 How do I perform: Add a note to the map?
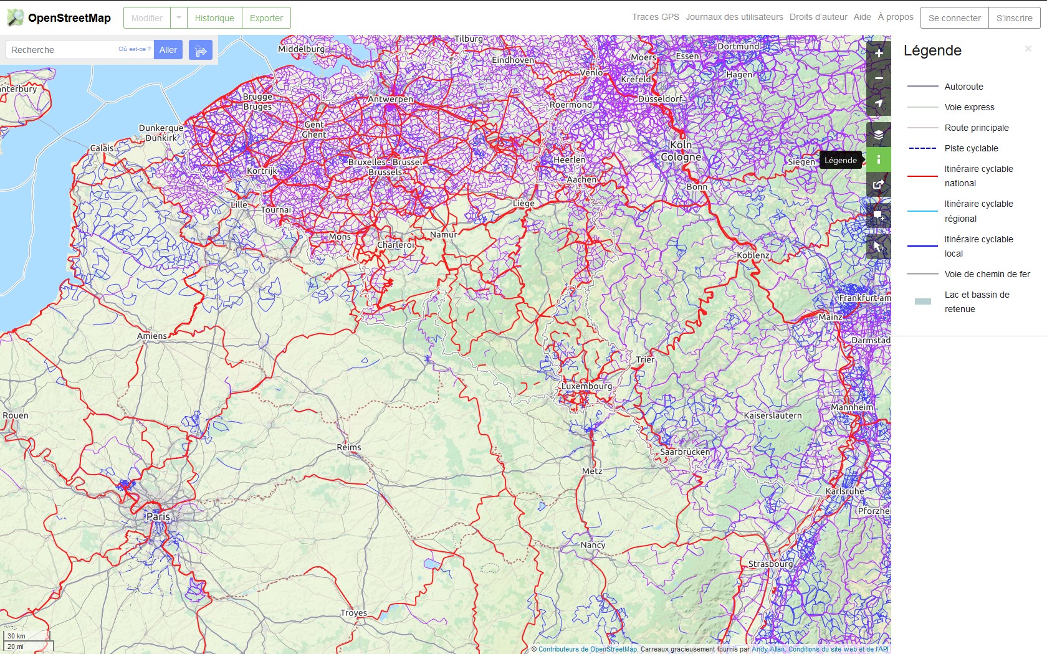tap(879, 216)
